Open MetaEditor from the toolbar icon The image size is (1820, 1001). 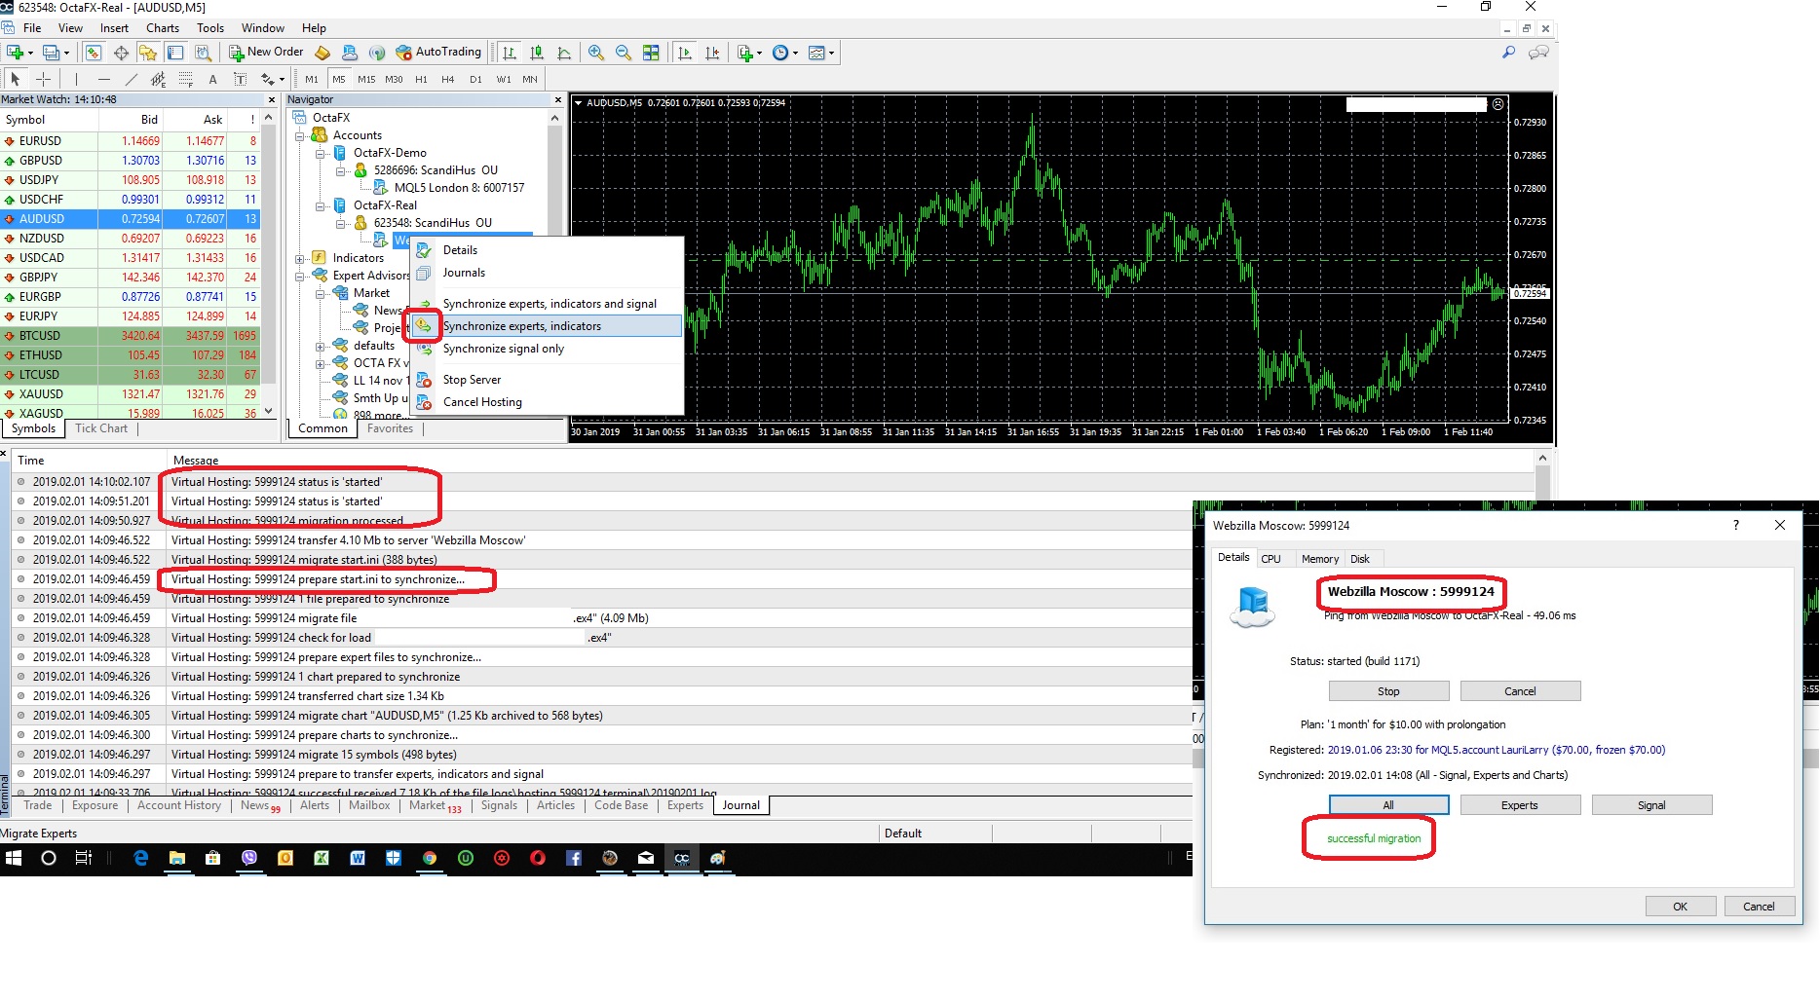pos(322,53)
